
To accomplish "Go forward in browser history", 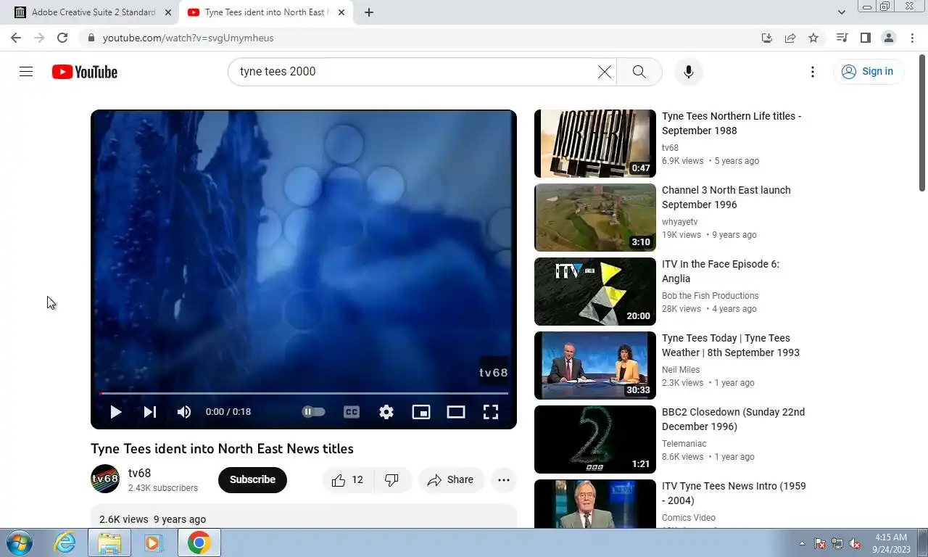I will [39, 38].
